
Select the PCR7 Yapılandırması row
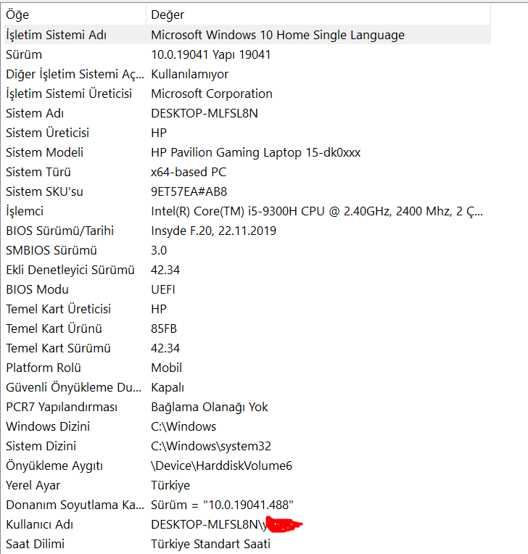[x=62, y=407]
